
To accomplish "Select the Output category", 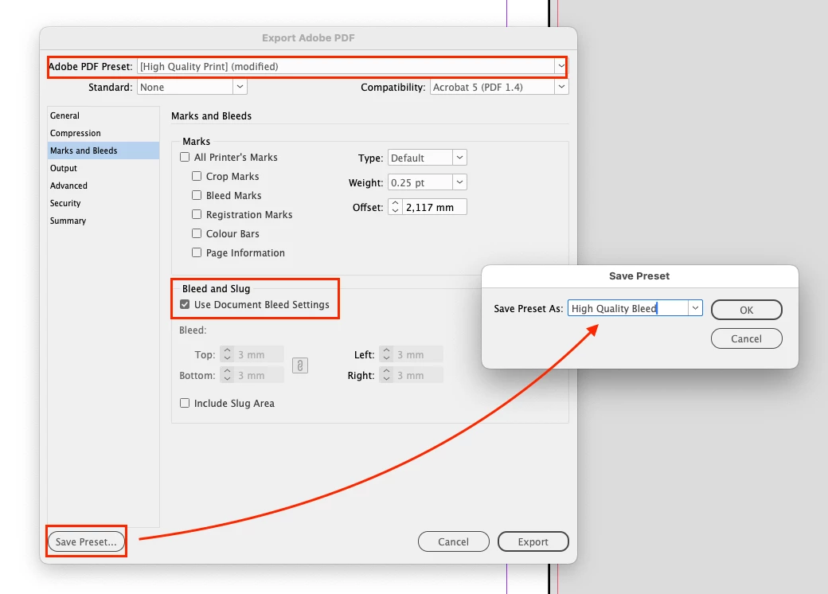I will [x=103, y=168].
